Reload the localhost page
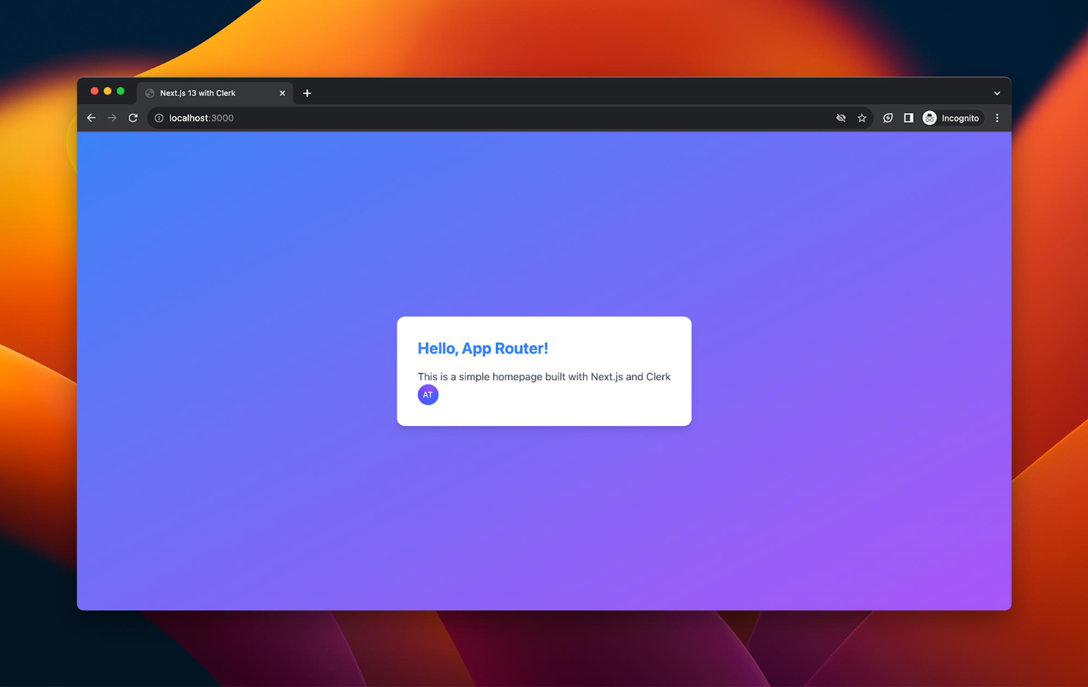Viewport: 1088px width, 687px height. [x=133, y=118]
